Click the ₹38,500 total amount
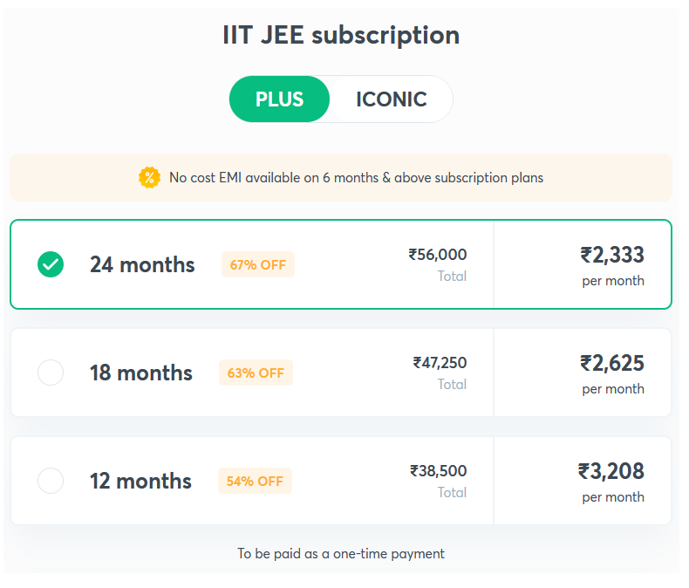 tap(438, 471)
